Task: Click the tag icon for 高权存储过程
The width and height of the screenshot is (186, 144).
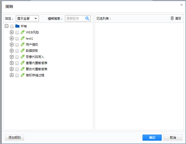Action: [x=23, y=75]
